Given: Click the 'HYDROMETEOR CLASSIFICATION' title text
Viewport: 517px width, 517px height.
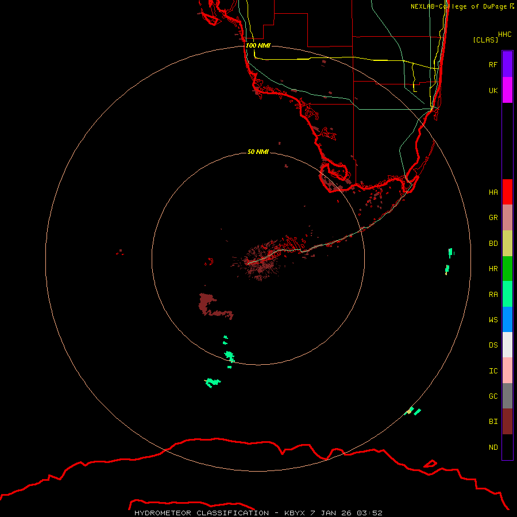Looking at the screenshot, I should pyautogui.click(x=202, y=513).
